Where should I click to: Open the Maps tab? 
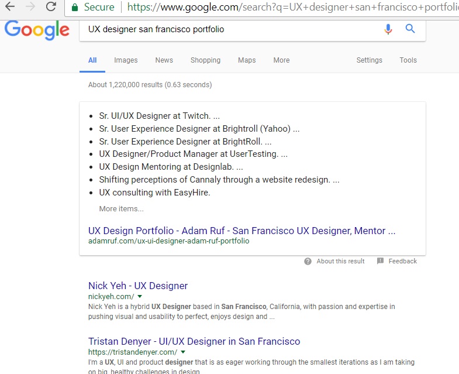[247, 60]
